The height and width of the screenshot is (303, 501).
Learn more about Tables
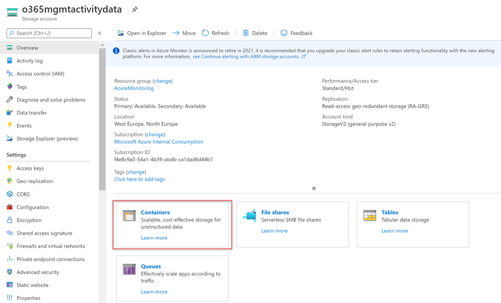coord(395,231)
